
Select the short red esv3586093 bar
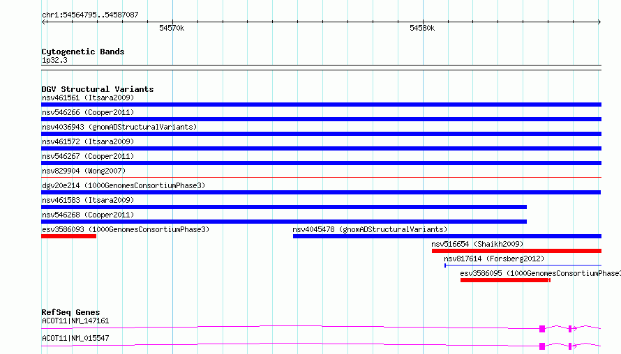(68, 236)
